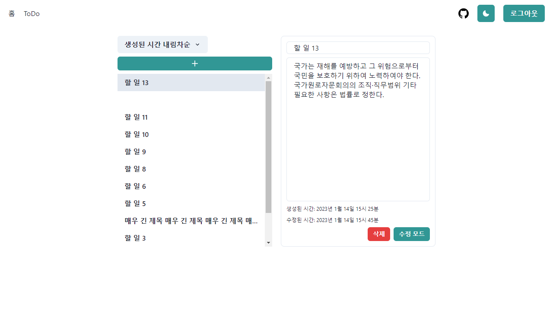Toggle dark mode with moon icon
The image size is (553, 311).
pyautogui.click(x=486, y=13)
